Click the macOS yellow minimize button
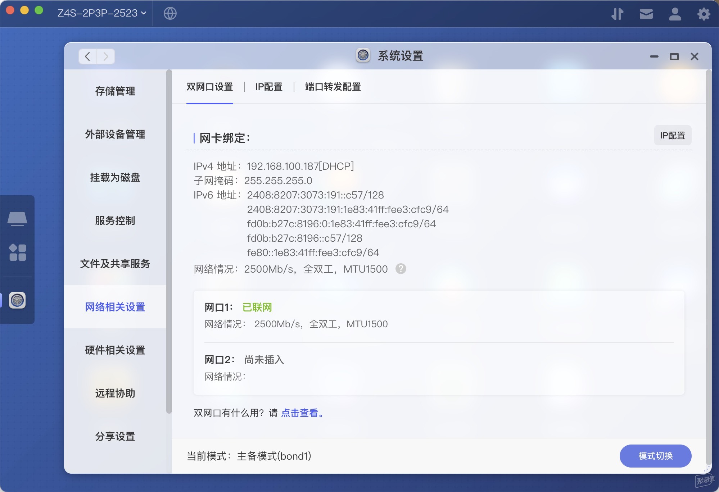 click(24, 10)
